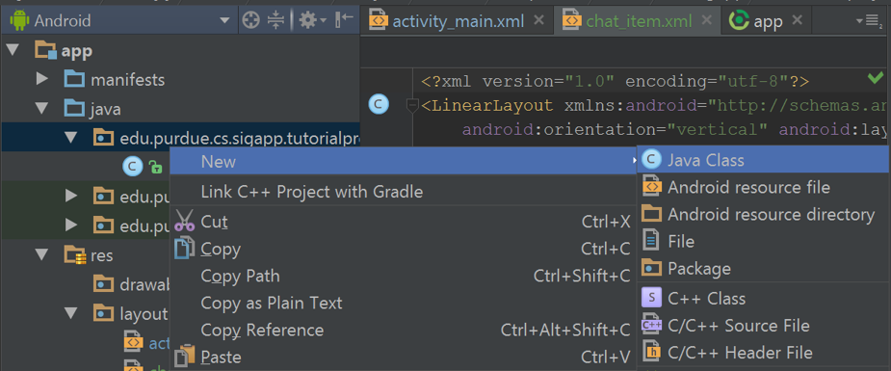This screenshot has width=891, height=371.
Task: Click the scissors Cut icon
Action: (x=184, y=221)
